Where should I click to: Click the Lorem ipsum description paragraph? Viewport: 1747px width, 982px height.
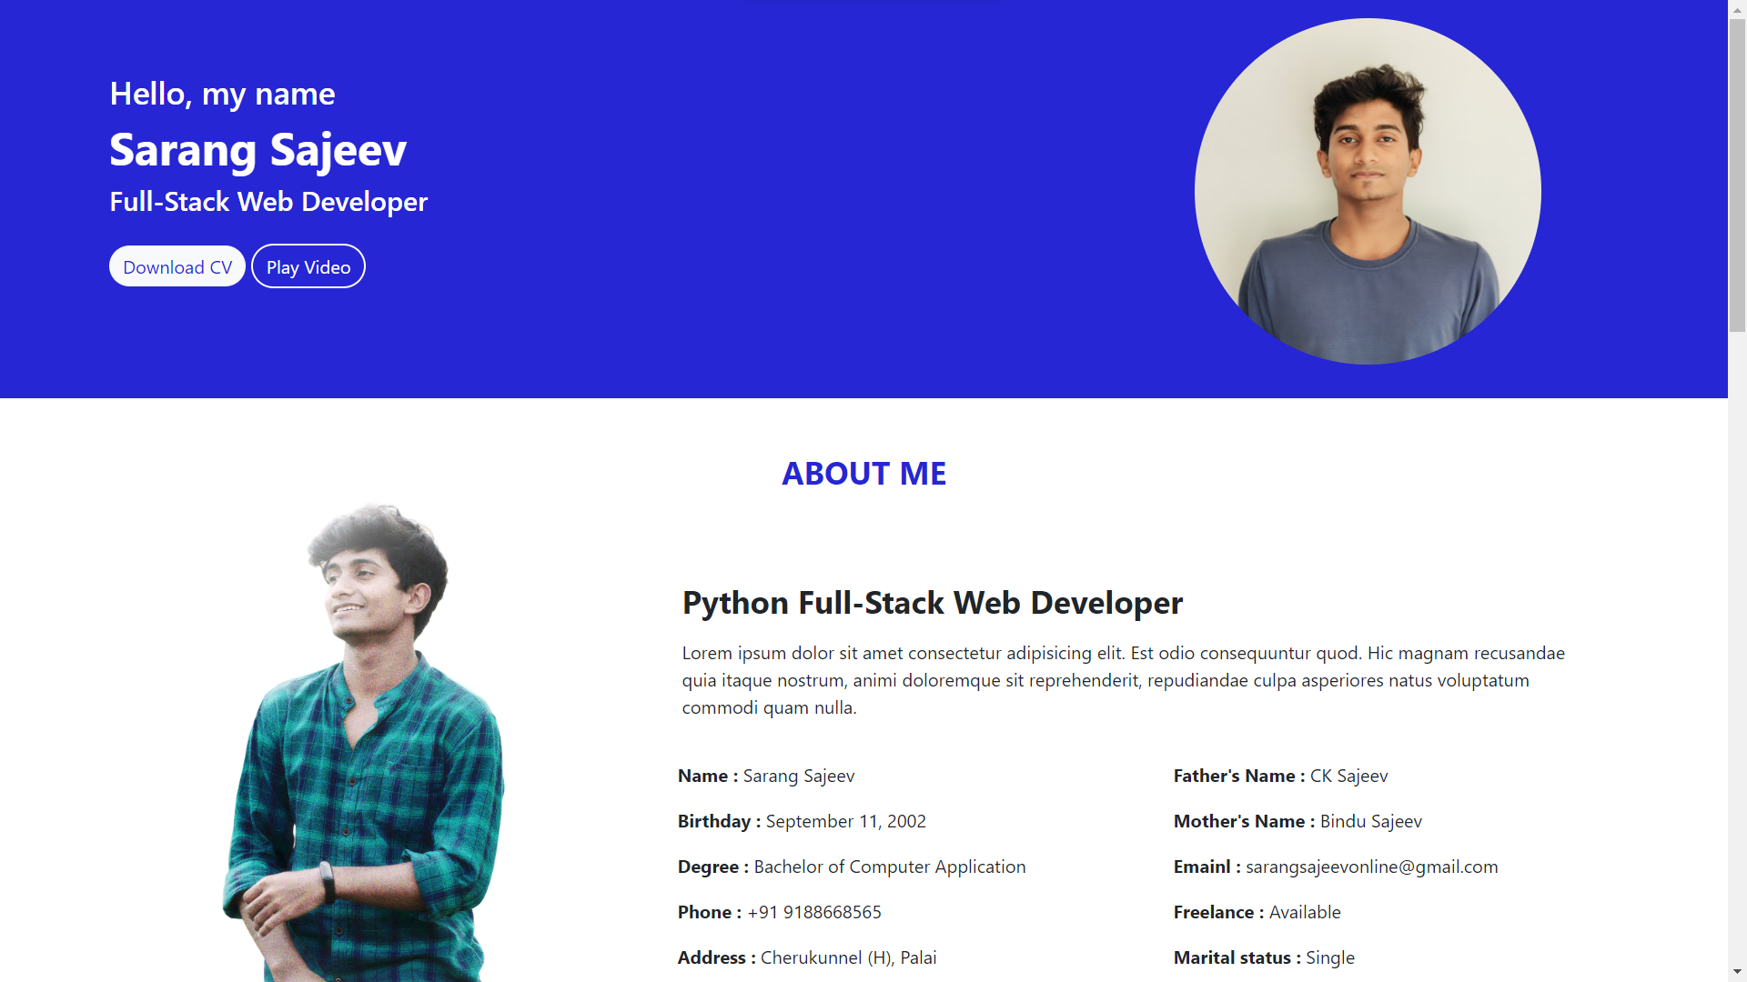pyautogui.click(x=1123, y=680)
